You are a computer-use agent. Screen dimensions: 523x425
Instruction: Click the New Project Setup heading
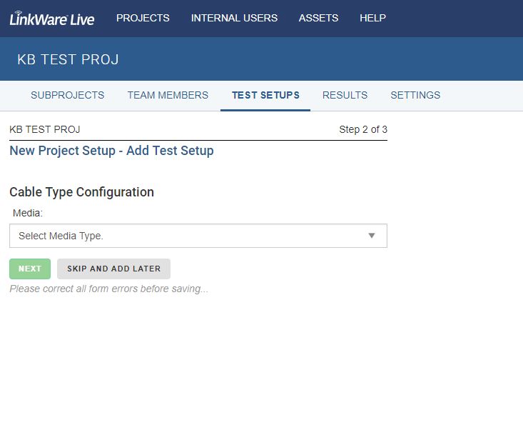click(111, 151)
